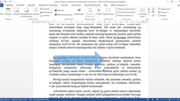This screenshot has height=101, width=180.
Task: Click the Undo arrow in the title bar
Action: pos(5,2)
